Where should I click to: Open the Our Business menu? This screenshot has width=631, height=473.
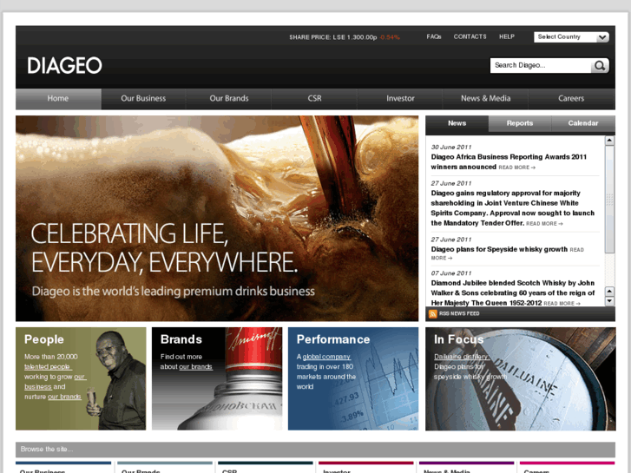point(144,99)
